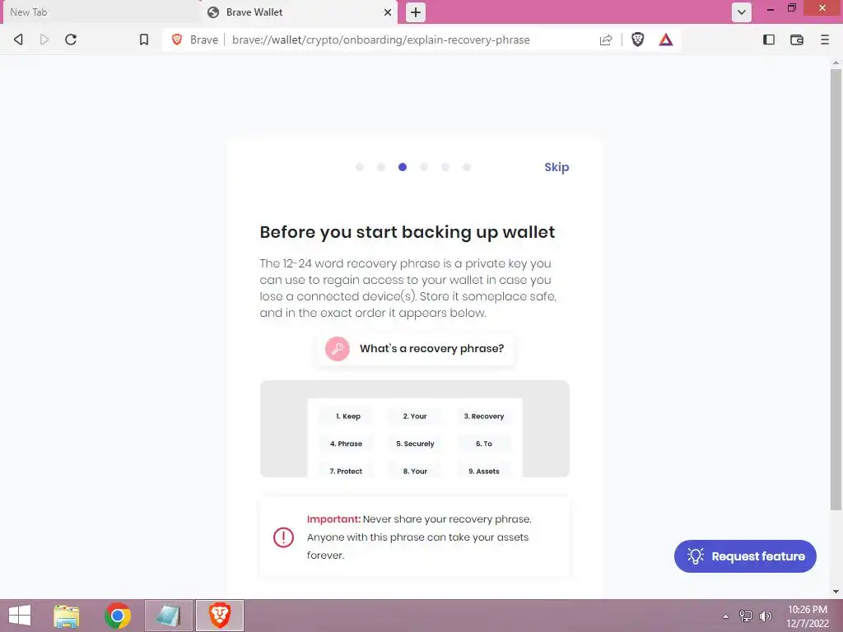Open a new tab with plus button
The height and width of the screenshot is (632, 843).
[x=416, y=12]
